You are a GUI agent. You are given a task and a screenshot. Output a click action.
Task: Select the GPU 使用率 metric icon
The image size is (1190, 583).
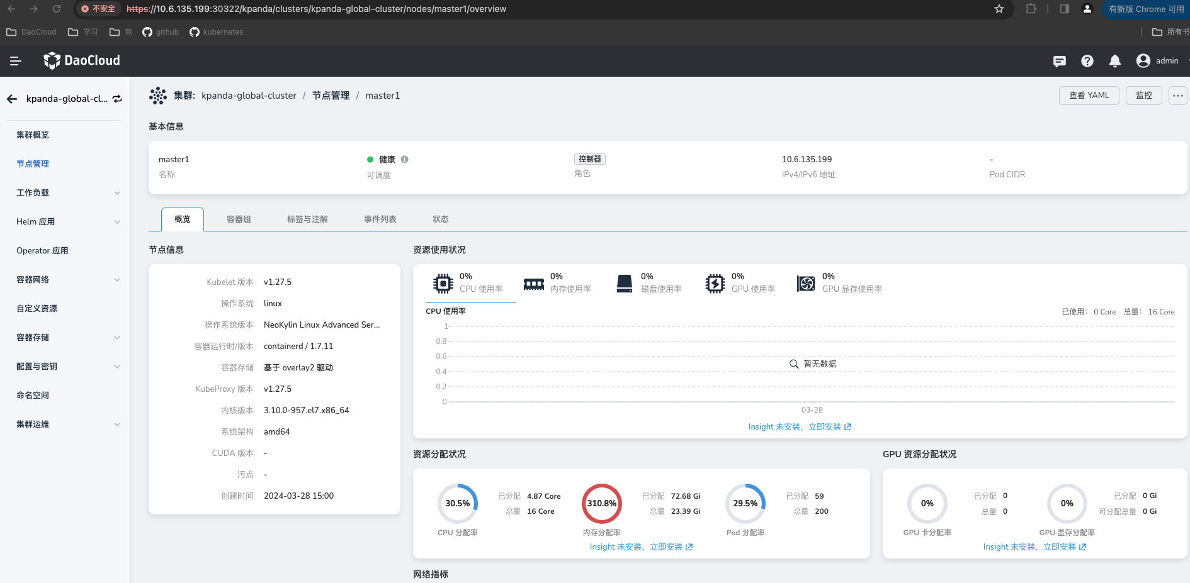pos(715,283)
